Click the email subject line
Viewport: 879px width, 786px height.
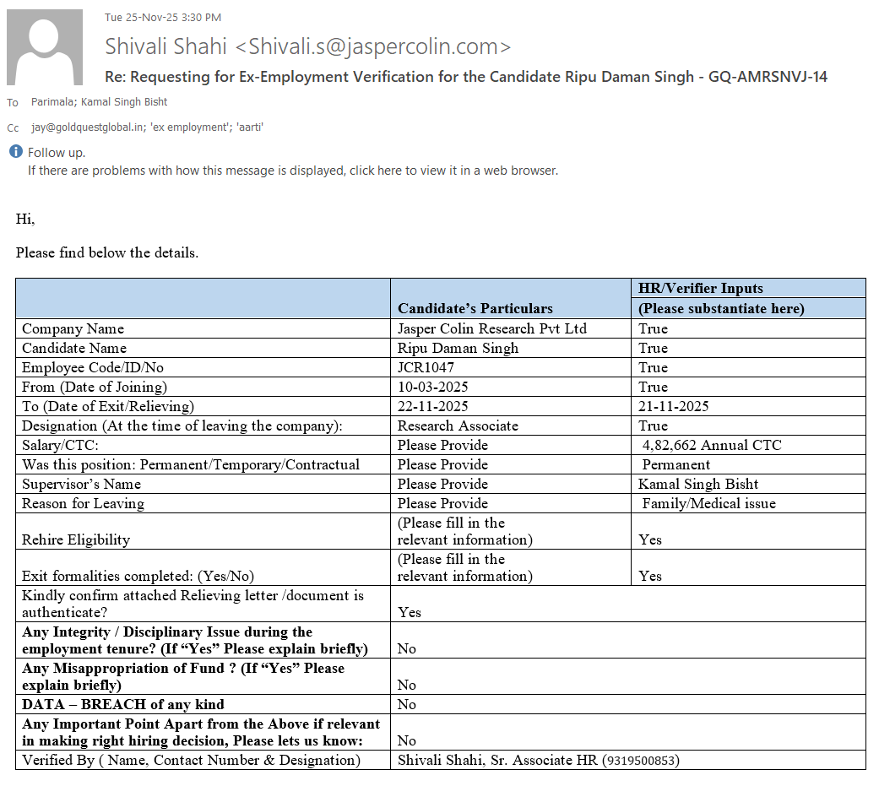466,77
